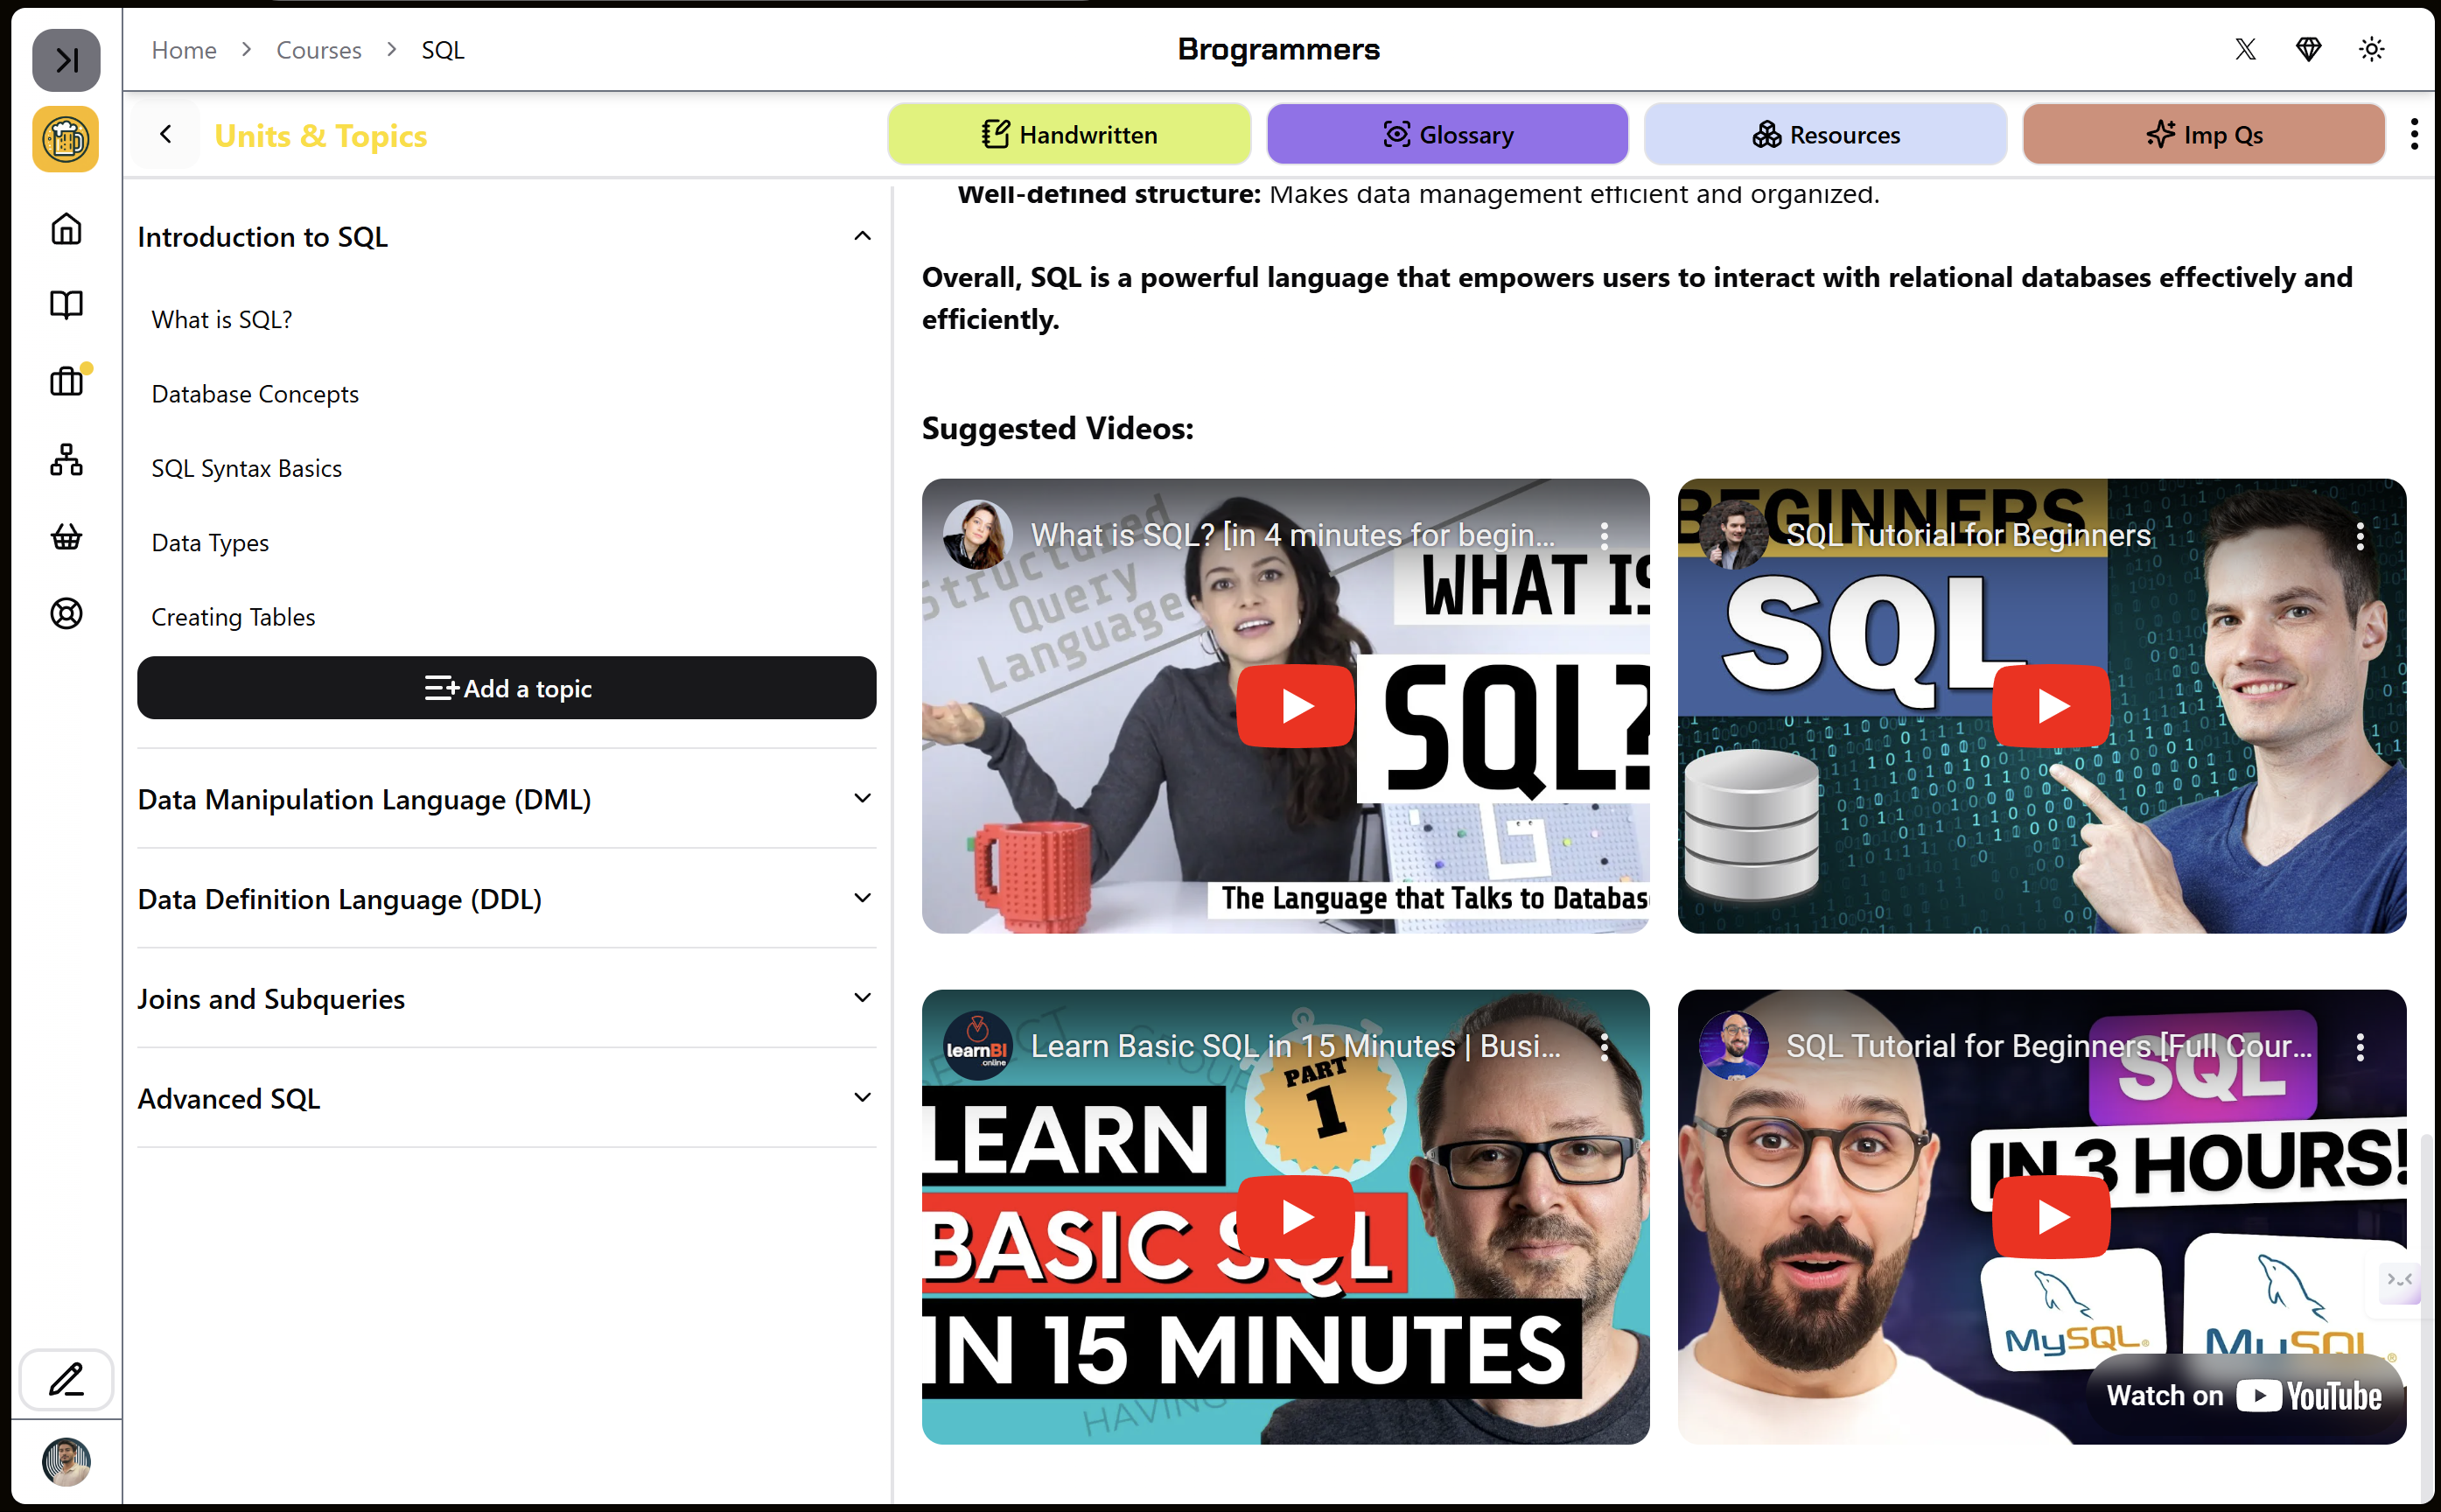Click learnBI channel avatar
Screen dimensions: 2441x1512
click(x=976, y=1046)
